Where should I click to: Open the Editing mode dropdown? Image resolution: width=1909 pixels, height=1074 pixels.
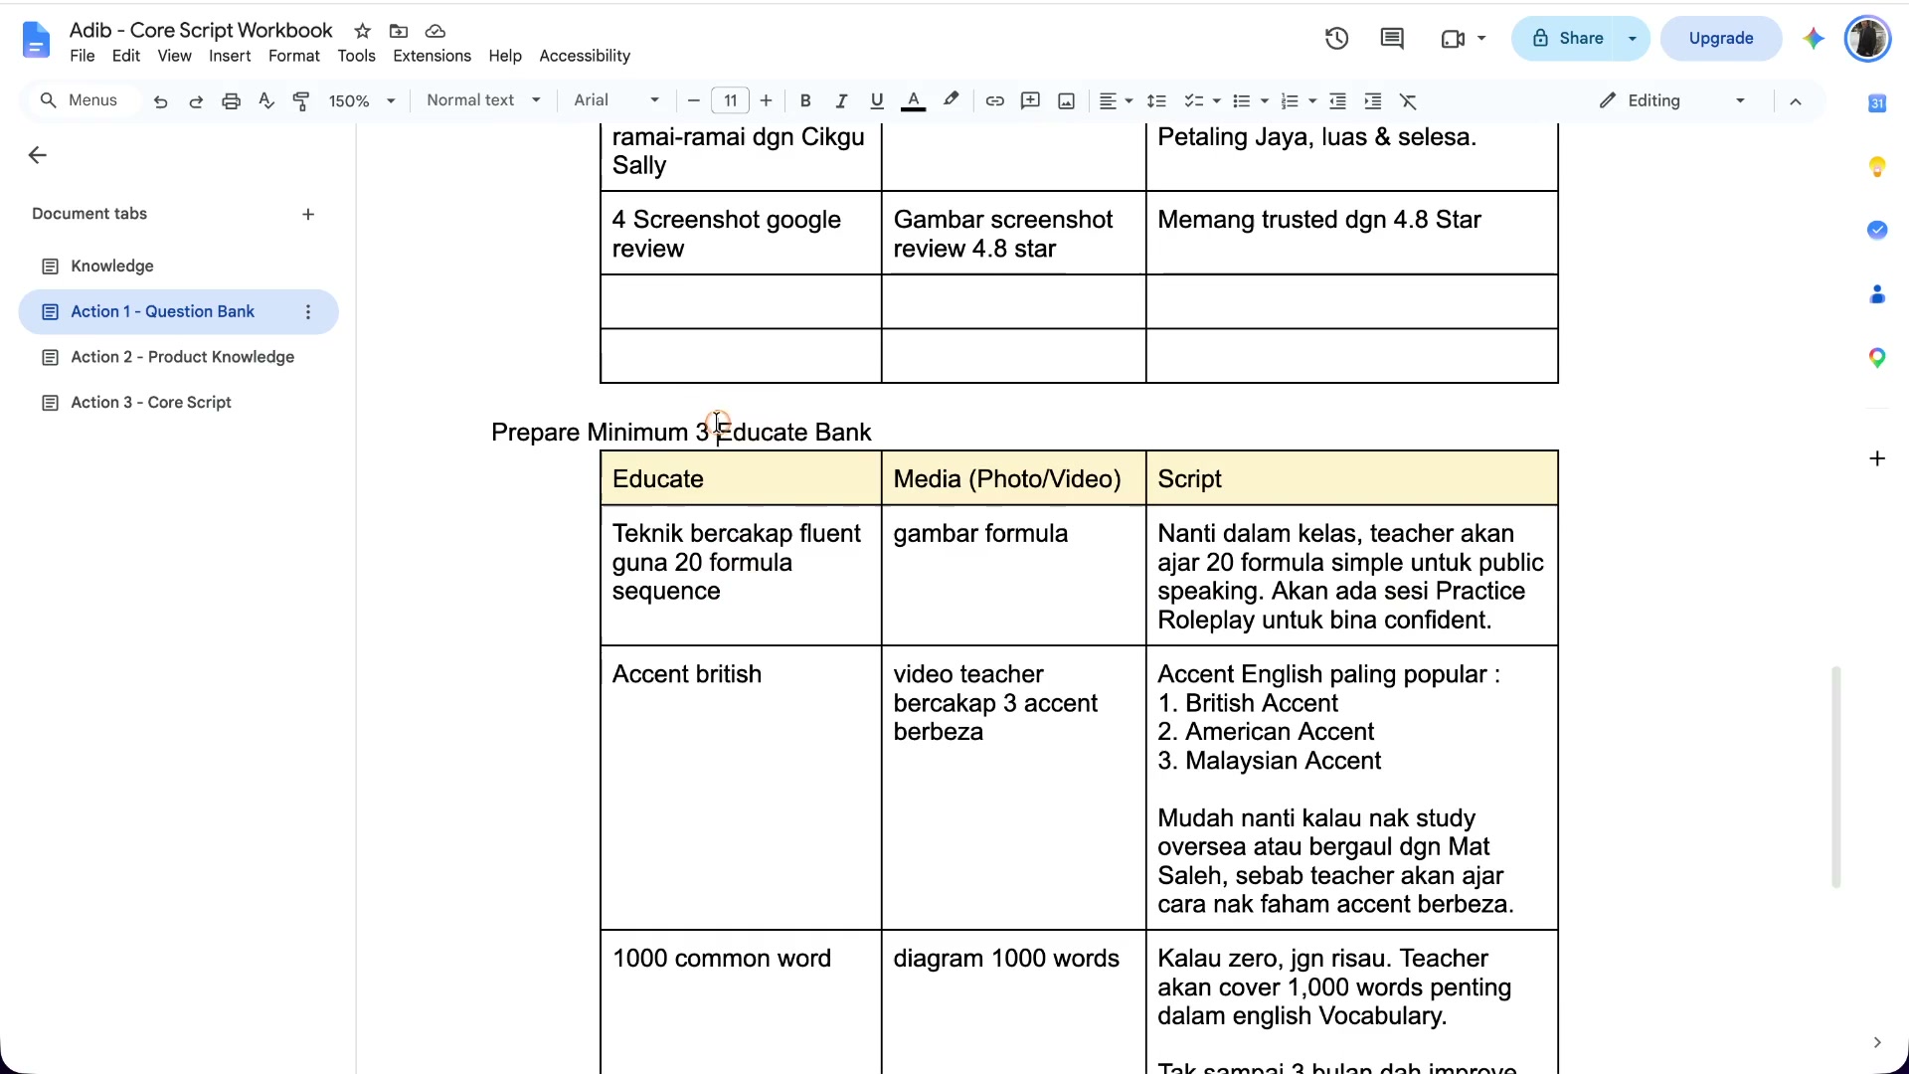coord(1672,100)
